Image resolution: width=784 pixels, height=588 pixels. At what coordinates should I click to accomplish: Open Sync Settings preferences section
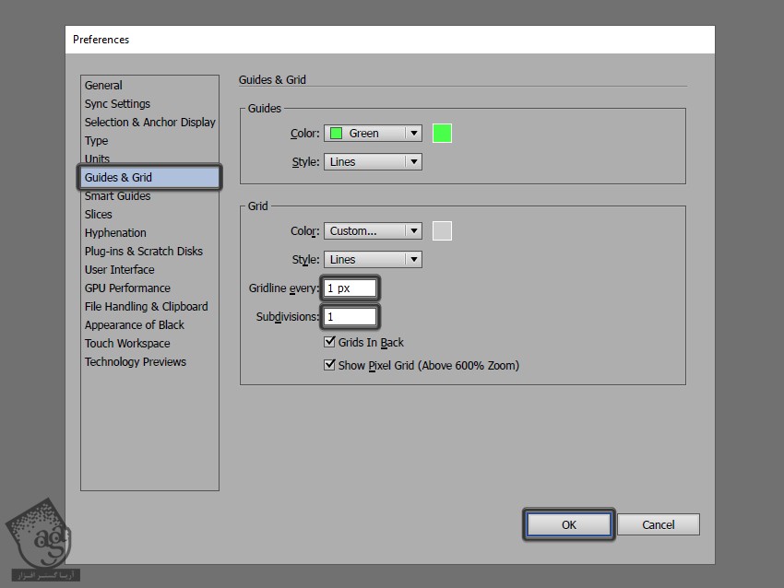(x=117, y=103)
